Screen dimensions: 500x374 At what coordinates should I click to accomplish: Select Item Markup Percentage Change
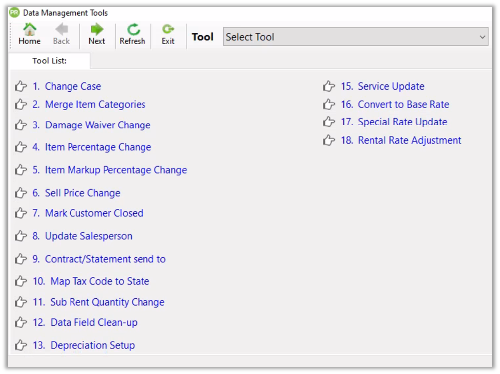116,170
